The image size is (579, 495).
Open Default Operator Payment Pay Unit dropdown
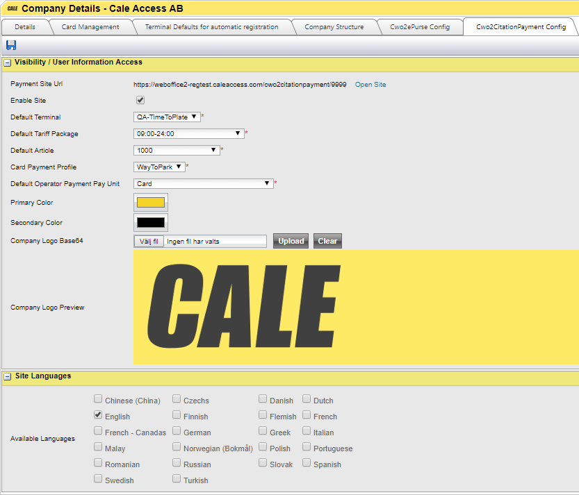point(204,183)
